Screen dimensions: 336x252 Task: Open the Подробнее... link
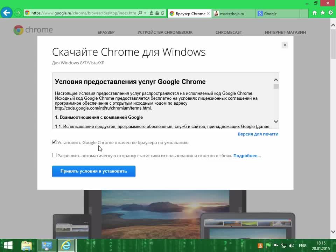click(247, 156)
